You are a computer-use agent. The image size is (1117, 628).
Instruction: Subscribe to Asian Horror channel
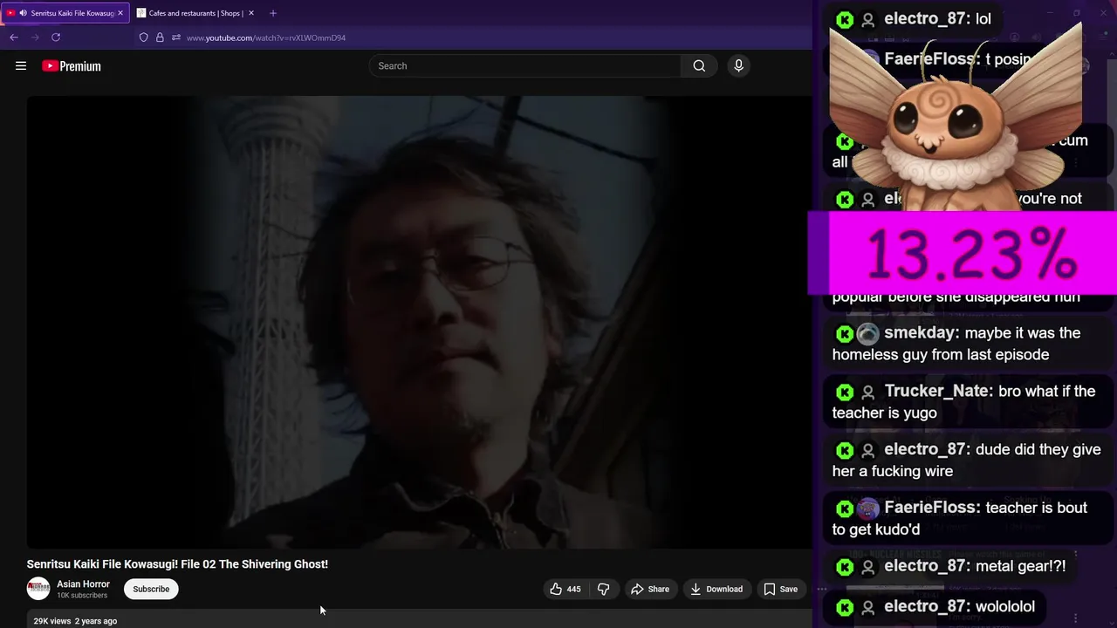[x=151, y=589]
